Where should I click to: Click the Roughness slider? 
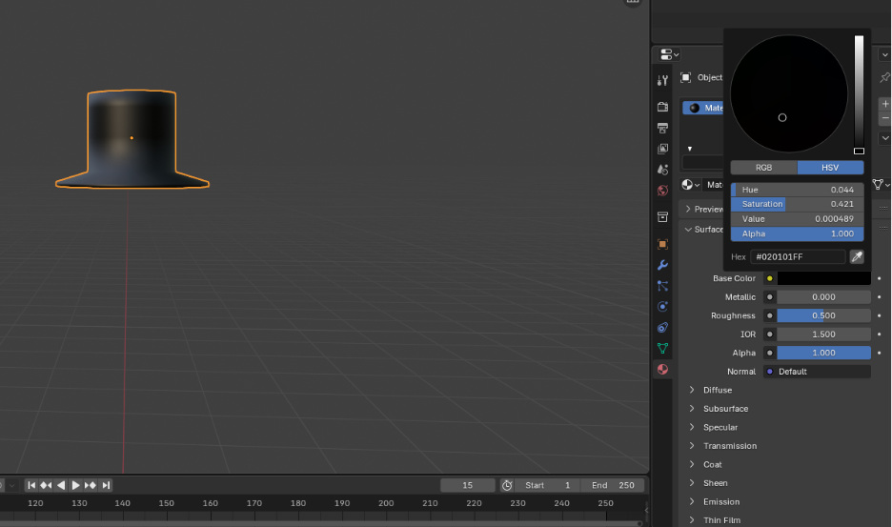pyautogui.click(x=823, y=316)
